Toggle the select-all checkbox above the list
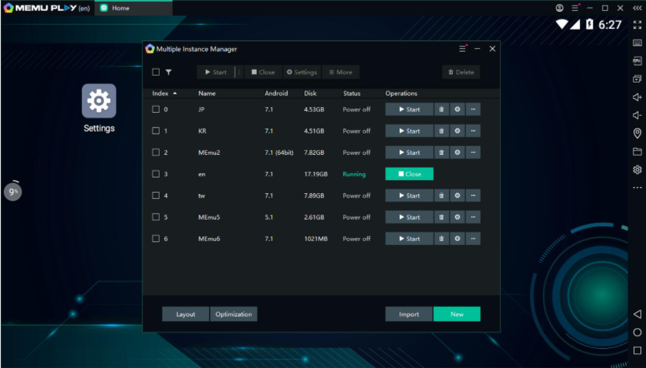646x368 pixels. pos(155,72)
